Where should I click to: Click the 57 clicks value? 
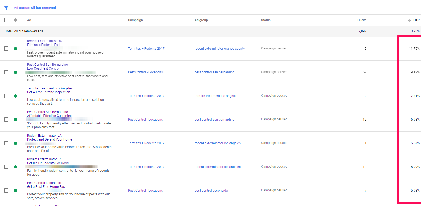tap(365, 72)
